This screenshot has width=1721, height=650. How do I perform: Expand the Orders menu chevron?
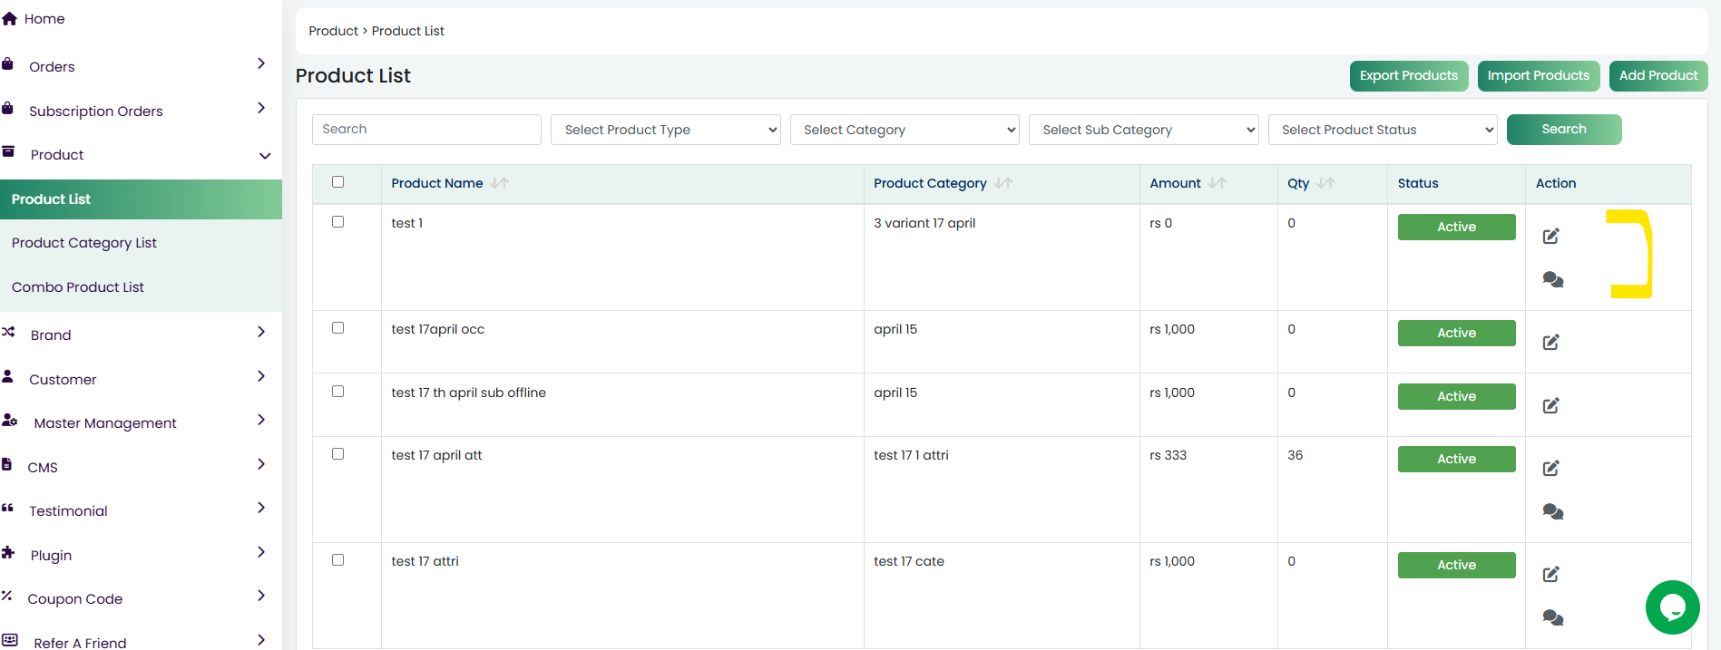261,63
